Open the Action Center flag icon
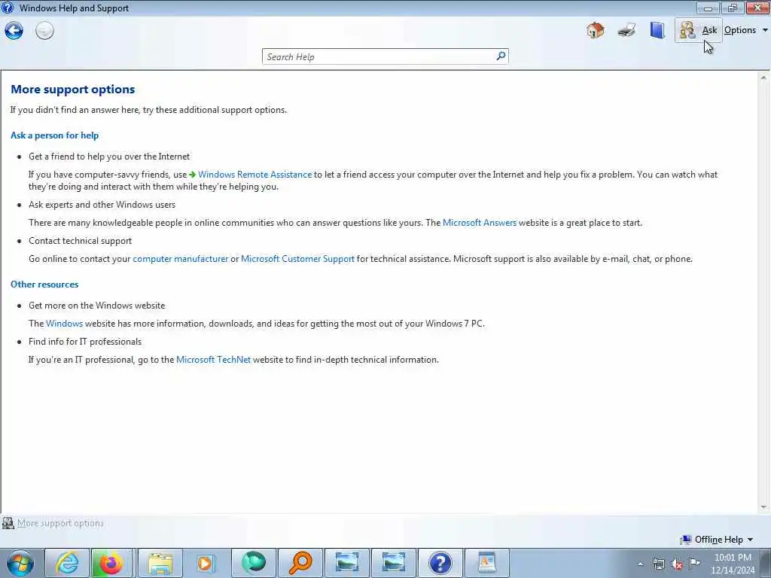 (695, 563)
